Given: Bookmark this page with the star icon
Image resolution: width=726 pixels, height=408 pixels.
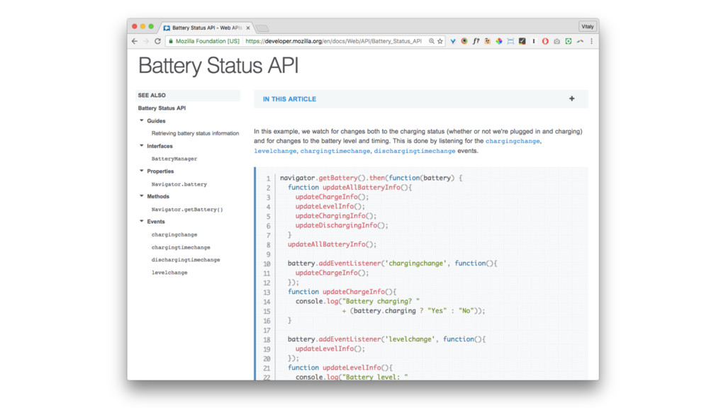Looking at the screenshot, I should point(440,41).
